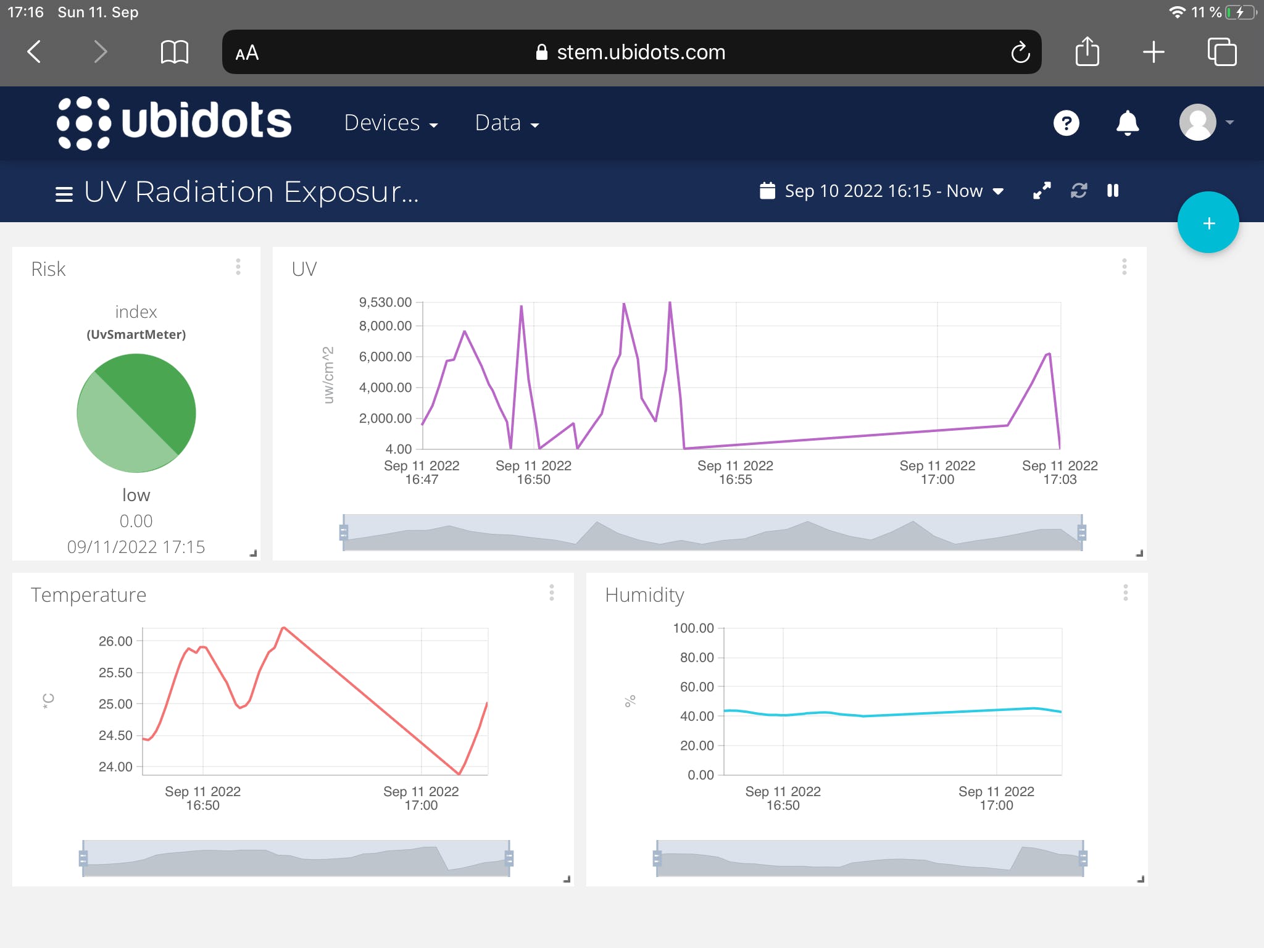Open Safari bookmarks book icon
The height and width of the screenshot is (948, 1264).
click(175, 52)
